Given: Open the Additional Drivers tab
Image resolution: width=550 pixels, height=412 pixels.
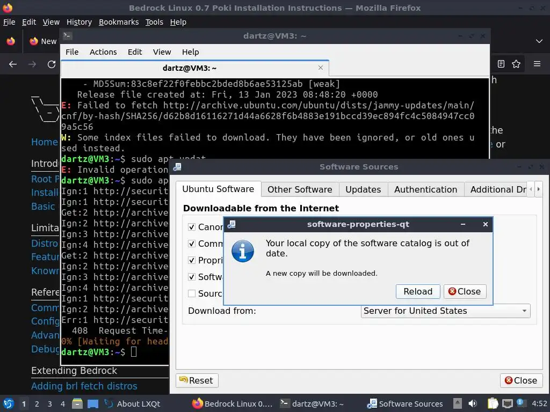Looking at the screenshot, I should pyautogui.click(x=496, y=189).
